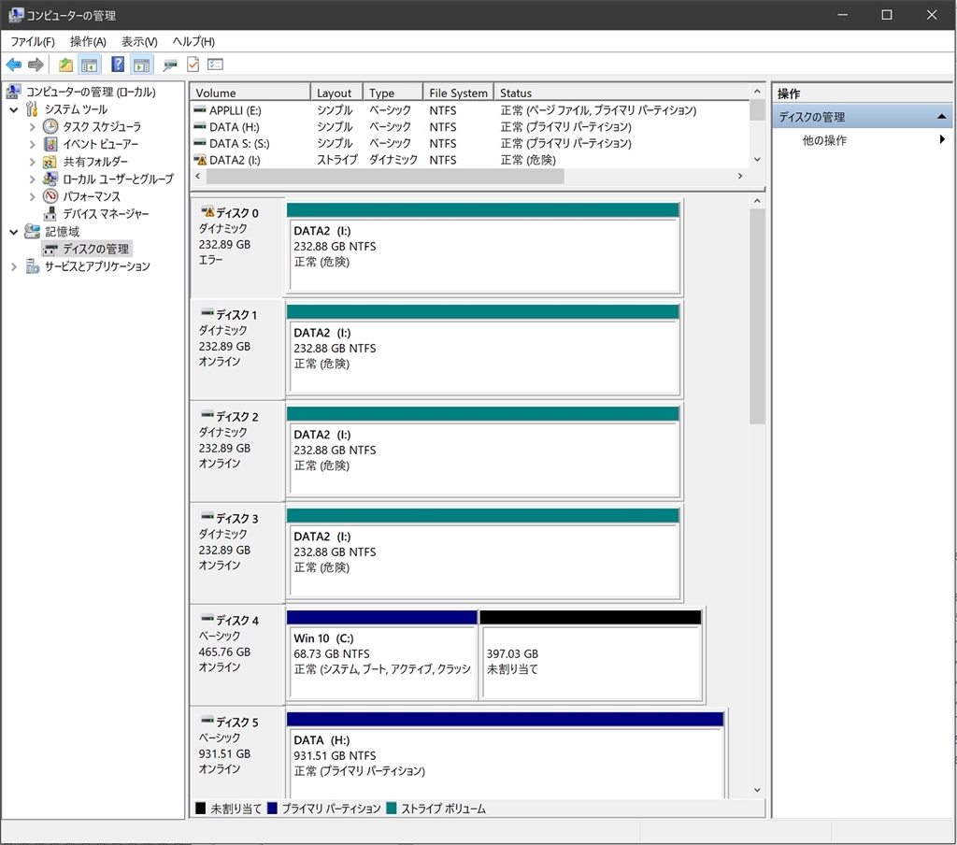Viewport: 957px width, 845px height.
Task: Collapse the ディスクの管理 actions section arrow
Action: tap(942, 117)
